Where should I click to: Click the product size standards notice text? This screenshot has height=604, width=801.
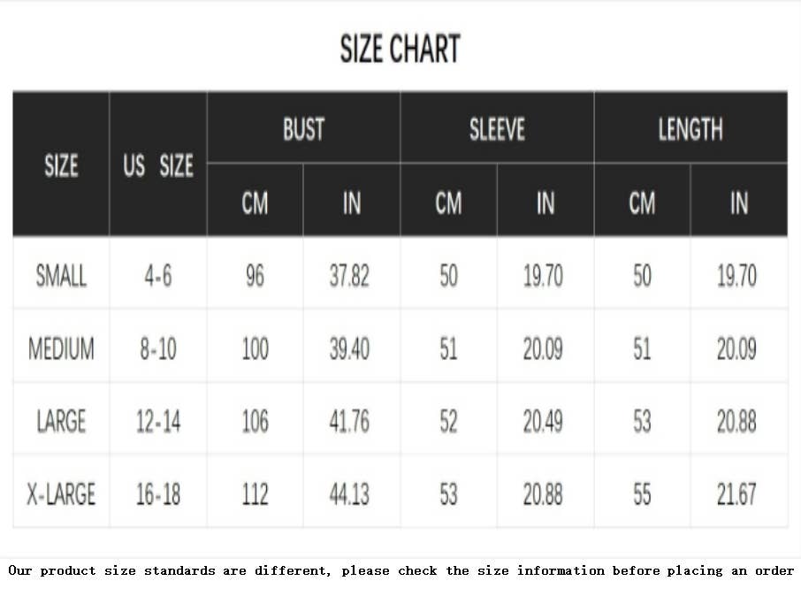400,570
